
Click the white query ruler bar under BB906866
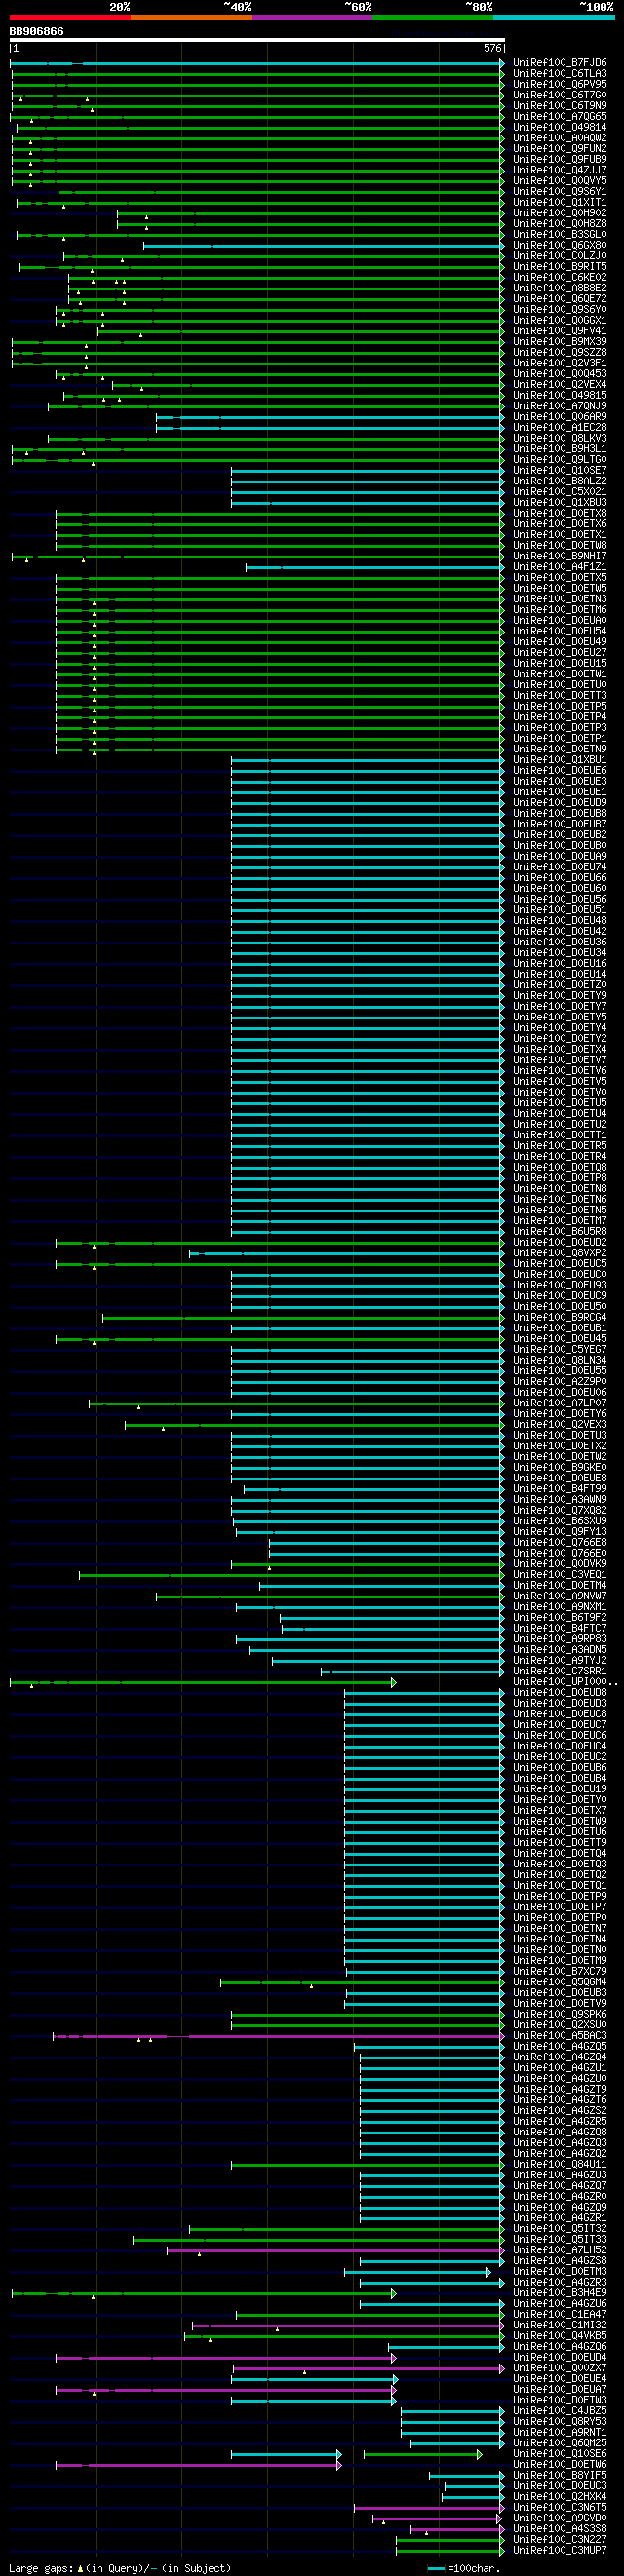[257, 41]
